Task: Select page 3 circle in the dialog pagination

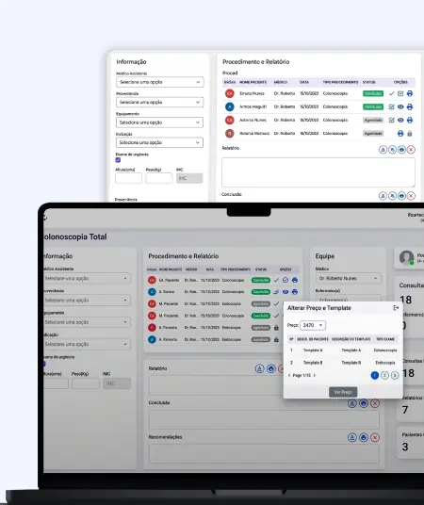Action: pyautogui.click(x=395, y=375)
